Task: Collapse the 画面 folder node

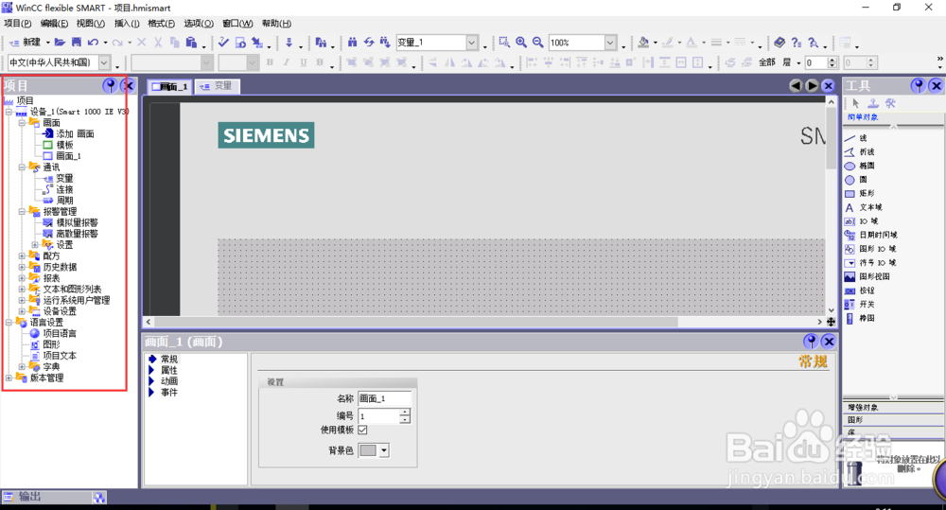Action: [x=22, y=122]
